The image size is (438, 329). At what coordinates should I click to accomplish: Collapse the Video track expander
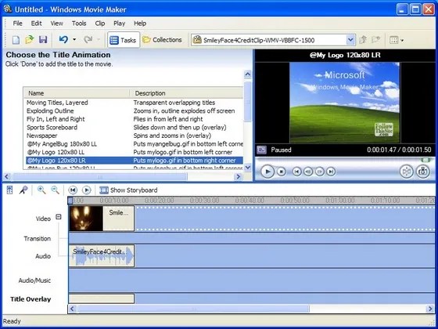[59, 217]
